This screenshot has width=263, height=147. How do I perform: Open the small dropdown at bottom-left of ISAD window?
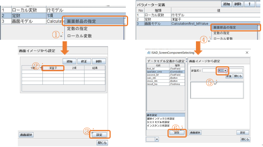coord(157,139)
